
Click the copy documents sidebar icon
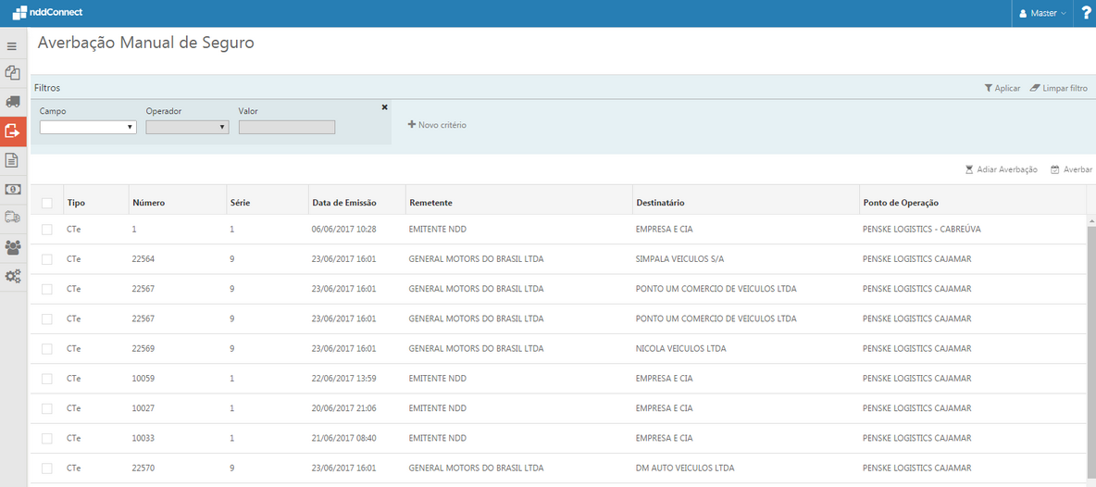[13, 72]
